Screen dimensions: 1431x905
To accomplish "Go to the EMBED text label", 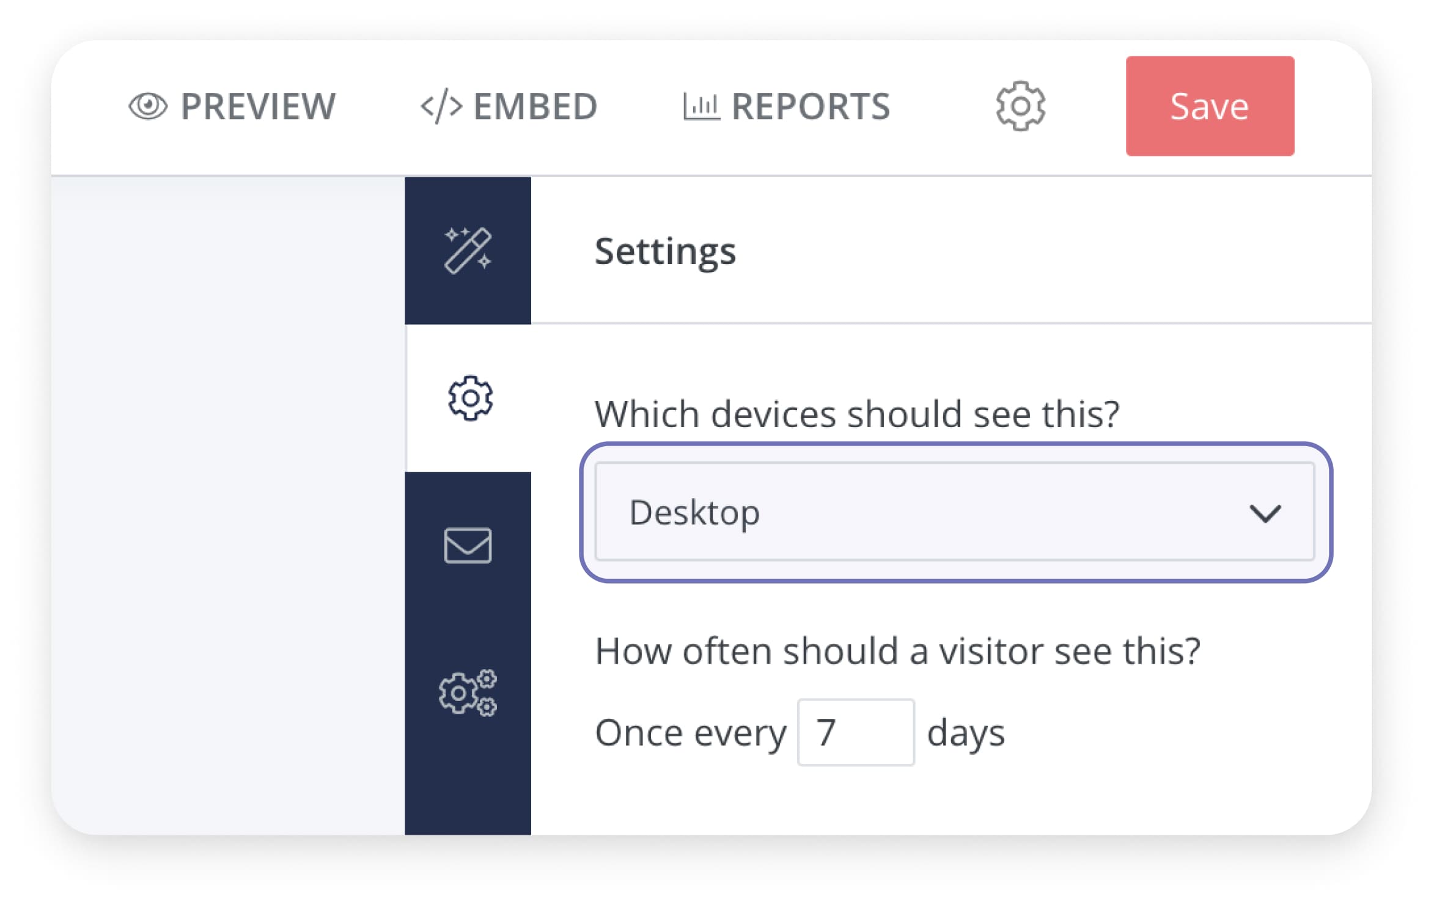I will [535, 106].
